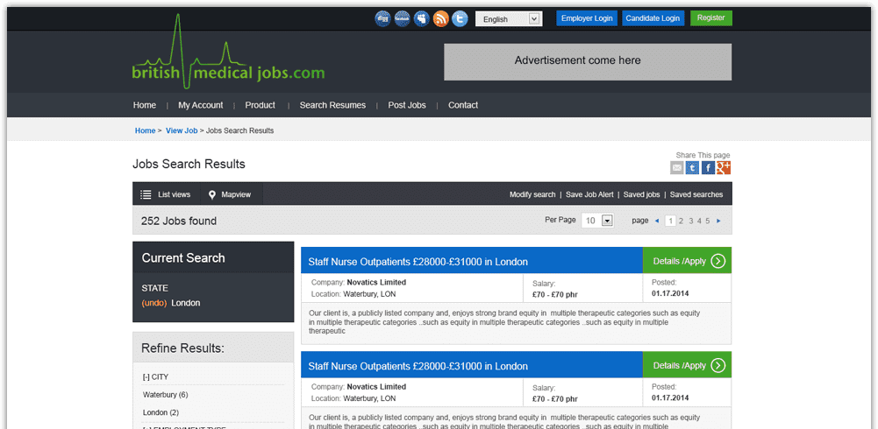
Task: Go to next results page arrow
Action: (x=719, y=221)
